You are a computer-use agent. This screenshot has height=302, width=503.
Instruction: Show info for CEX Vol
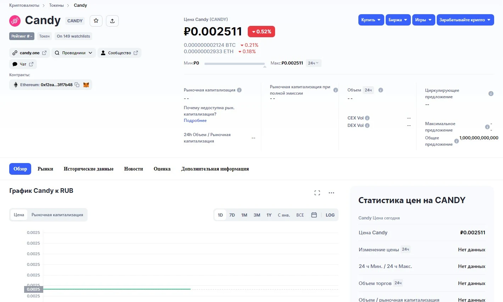point(367,118)
